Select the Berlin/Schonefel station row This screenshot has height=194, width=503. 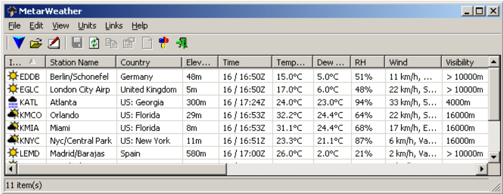click(x=247, y=76)
